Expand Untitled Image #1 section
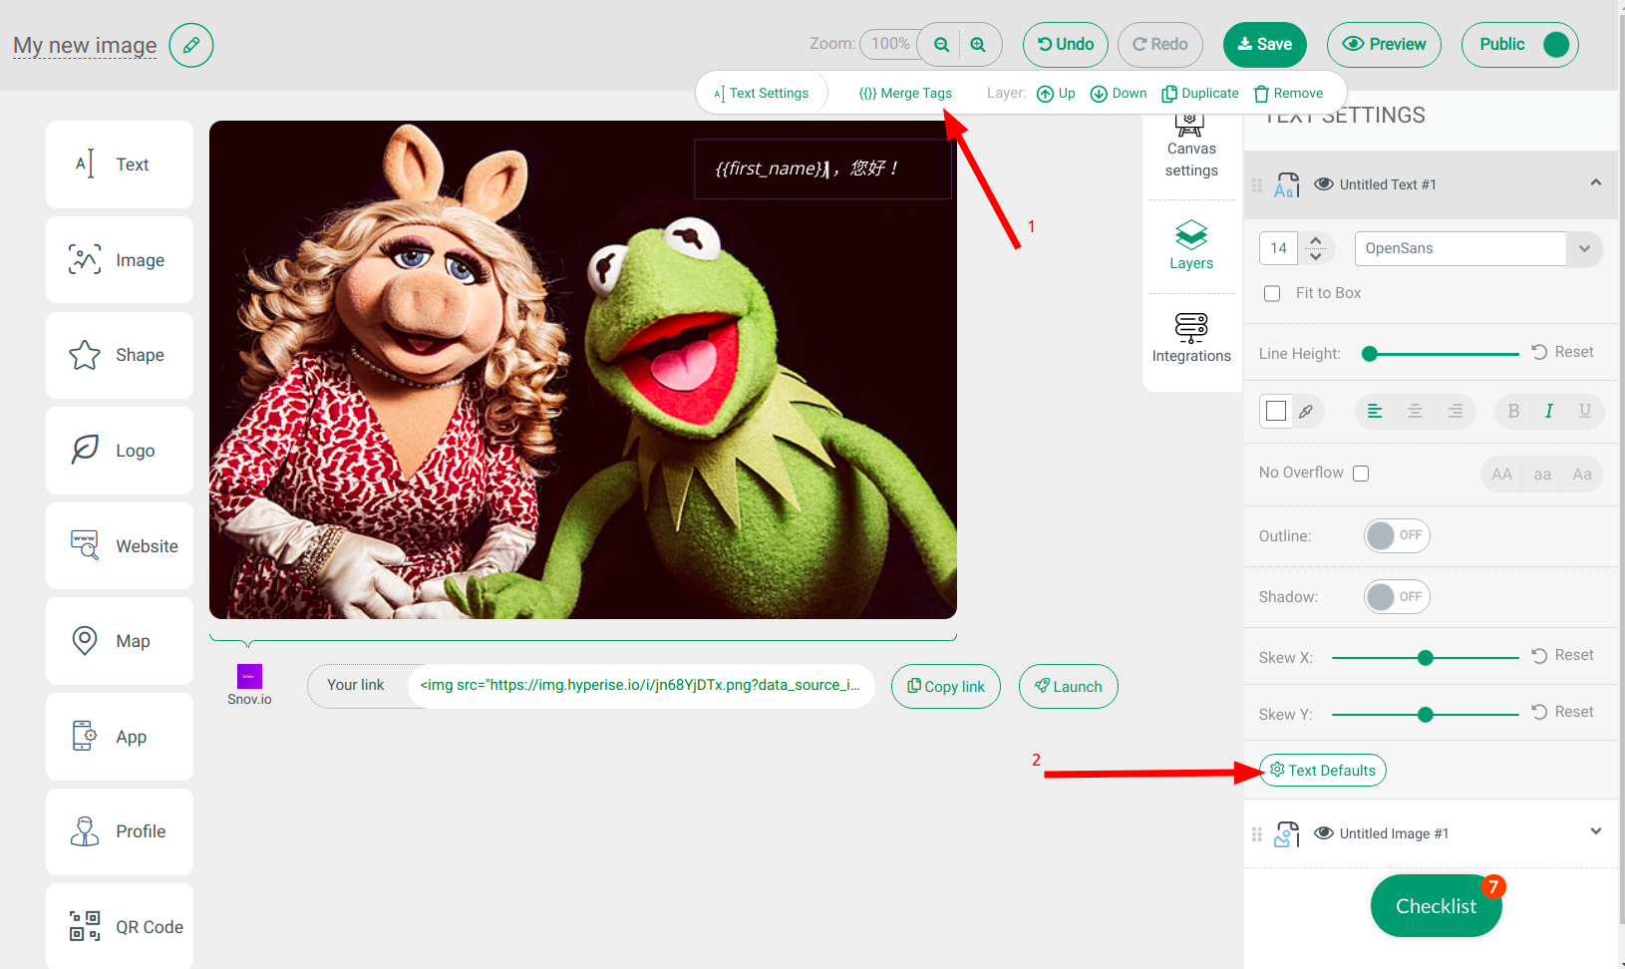The height and width of the screenshot is (969, 1625). [x=1595, y=831]
